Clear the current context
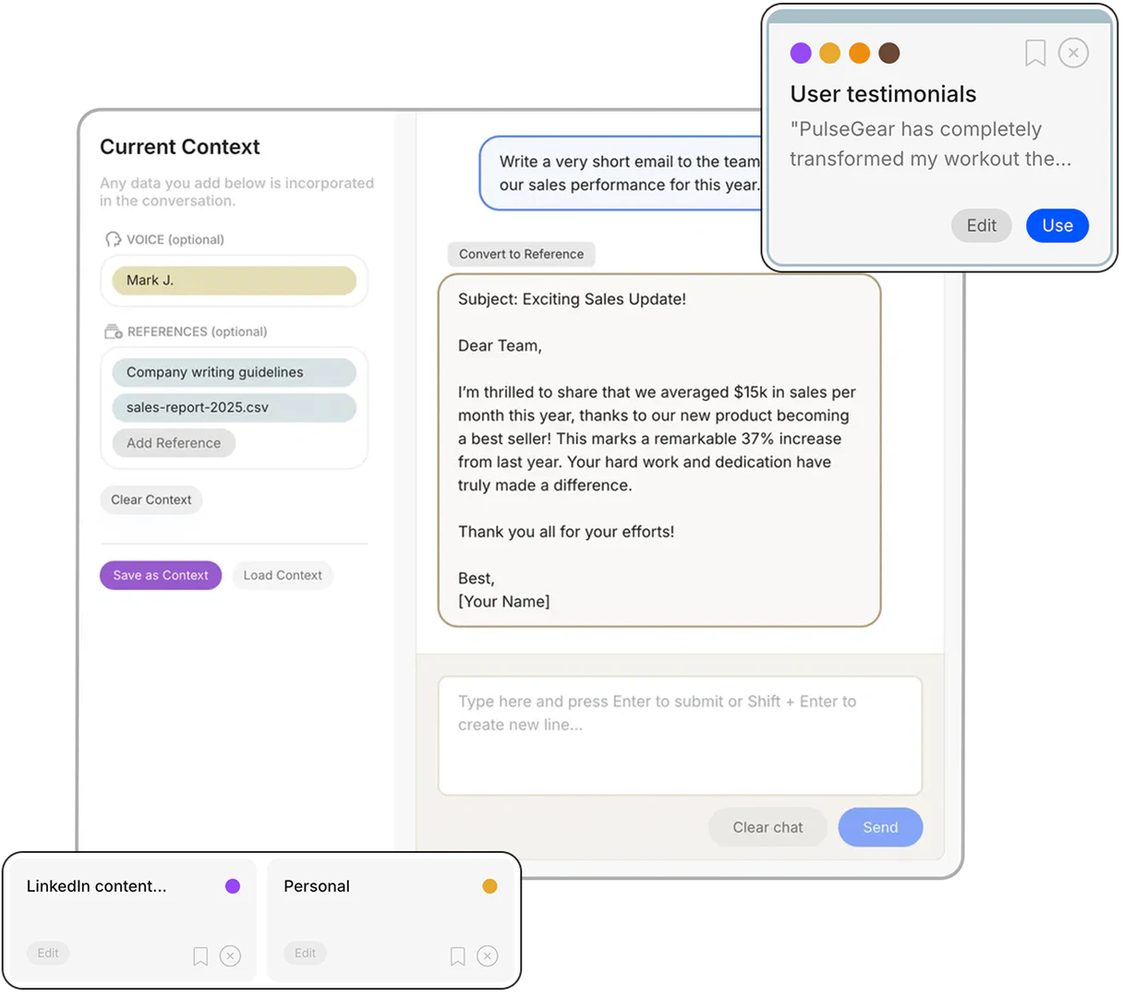The image size is (1123, 997). (151, 499)
